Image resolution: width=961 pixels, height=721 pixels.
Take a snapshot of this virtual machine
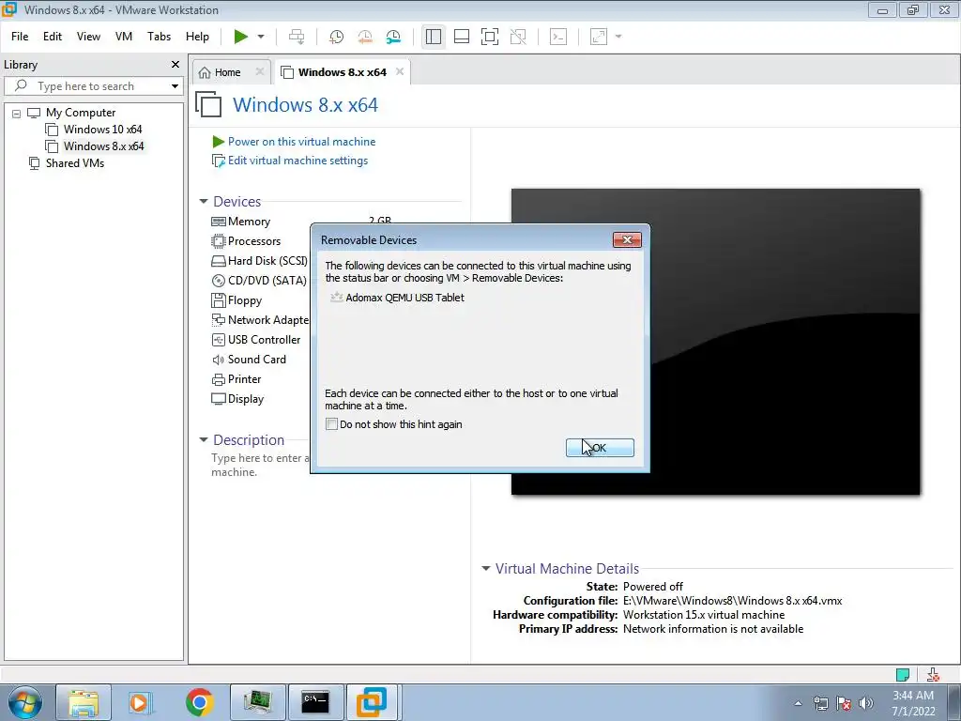pos(336,37)
